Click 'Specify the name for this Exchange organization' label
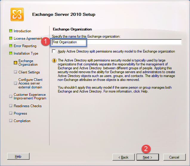 [86, 36]
